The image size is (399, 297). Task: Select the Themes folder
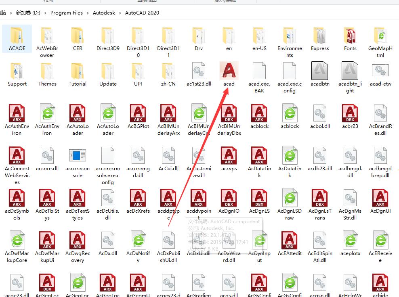point(47,74)
